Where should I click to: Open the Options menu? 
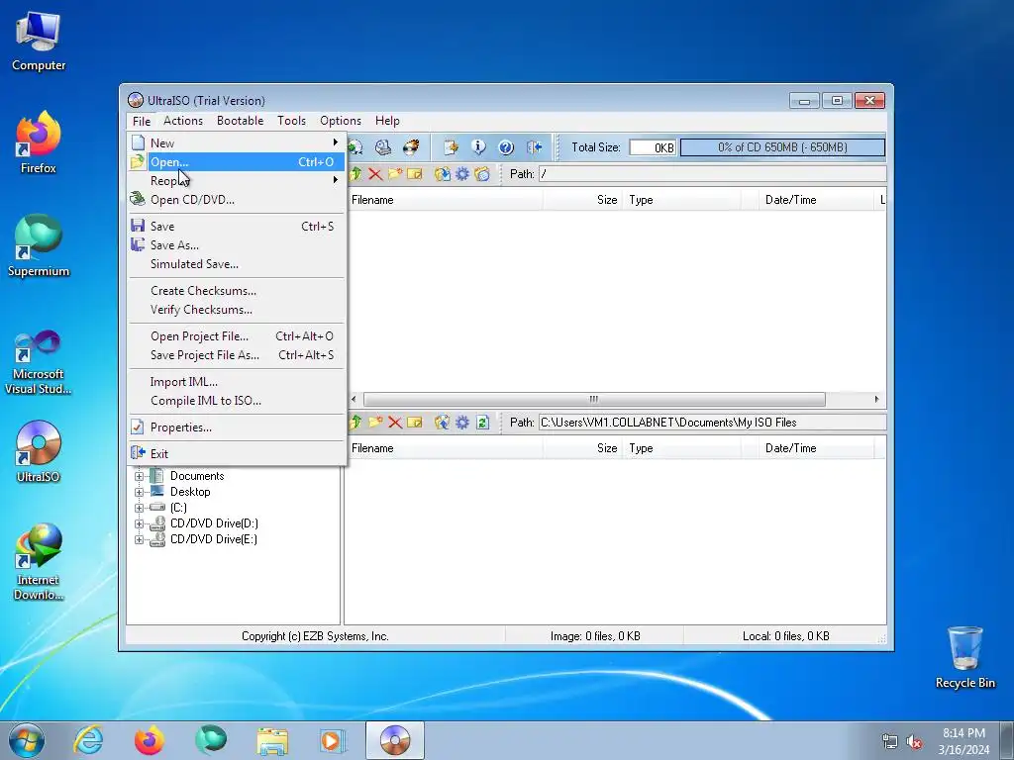(341, 121)
